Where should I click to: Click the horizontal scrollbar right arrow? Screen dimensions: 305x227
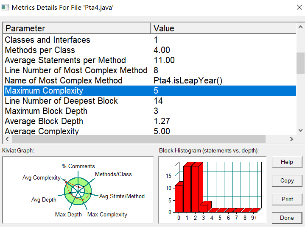[291, 139]
